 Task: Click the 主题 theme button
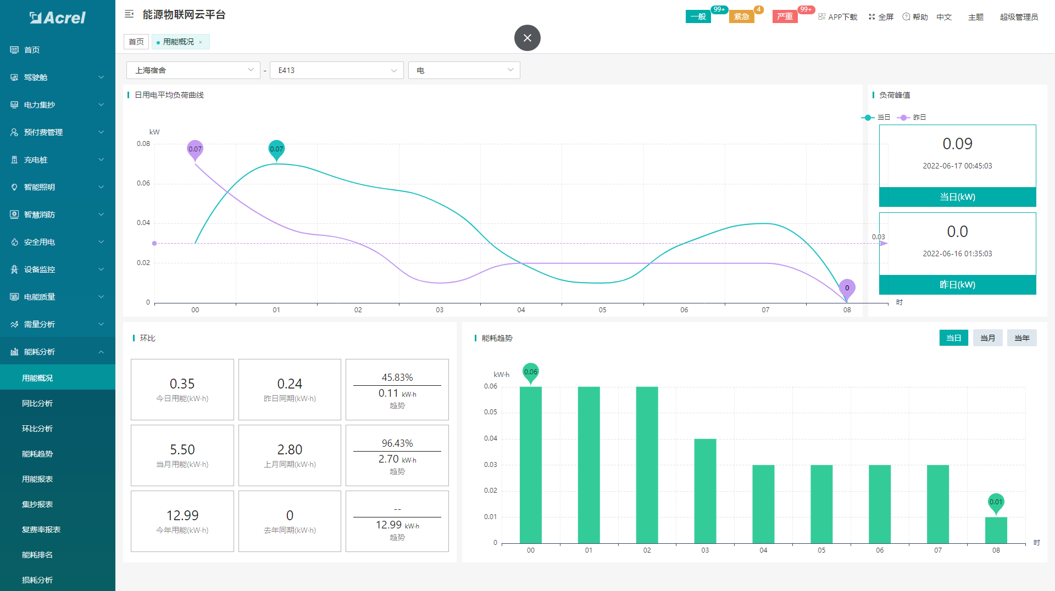point(976,17)
